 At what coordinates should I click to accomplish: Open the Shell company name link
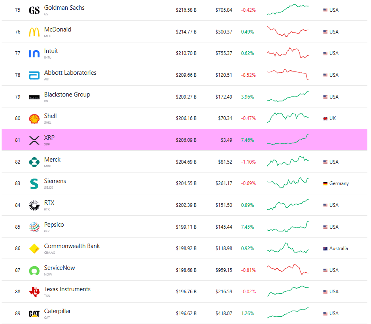(50, 116)
